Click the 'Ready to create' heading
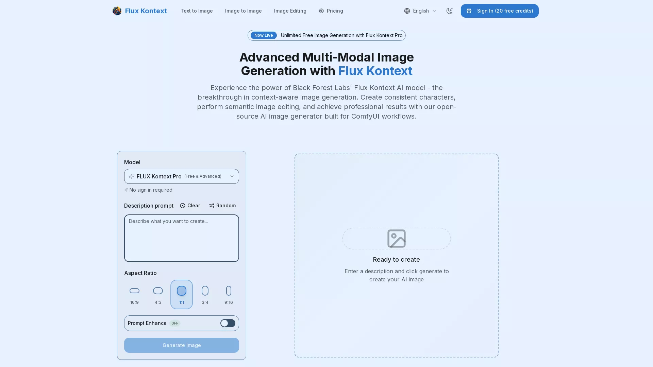The image size is (653, 367). [x=397, y=260]
